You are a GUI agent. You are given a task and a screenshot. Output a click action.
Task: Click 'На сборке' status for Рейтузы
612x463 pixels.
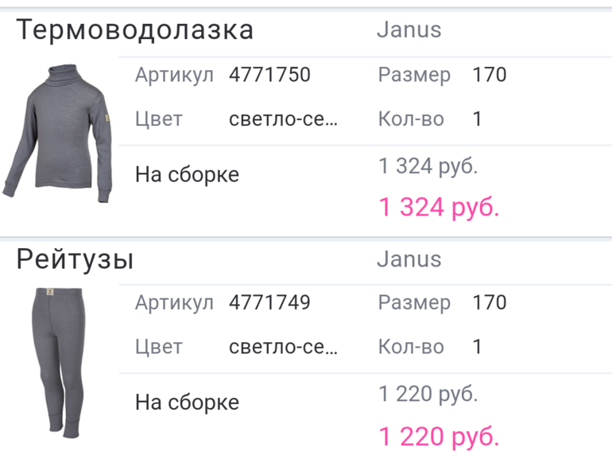tap(187, 402)
